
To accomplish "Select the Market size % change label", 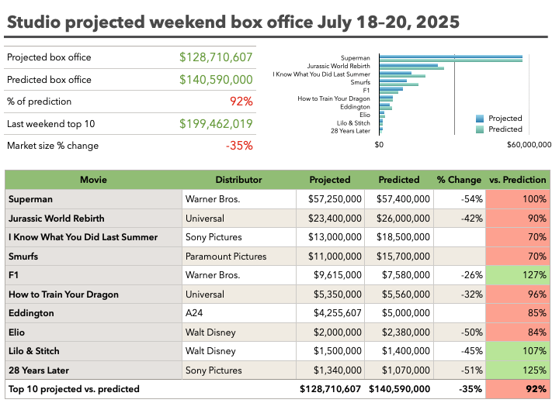I will [x=53, y=146].
